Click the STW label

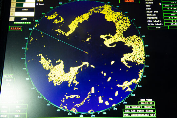[x=148, y=9]
